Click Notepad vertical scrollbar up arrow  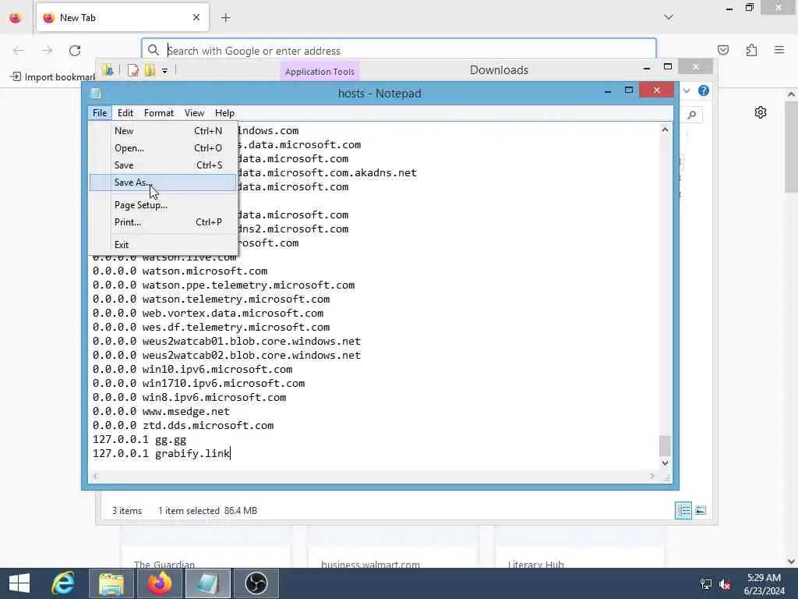(665, 130)
